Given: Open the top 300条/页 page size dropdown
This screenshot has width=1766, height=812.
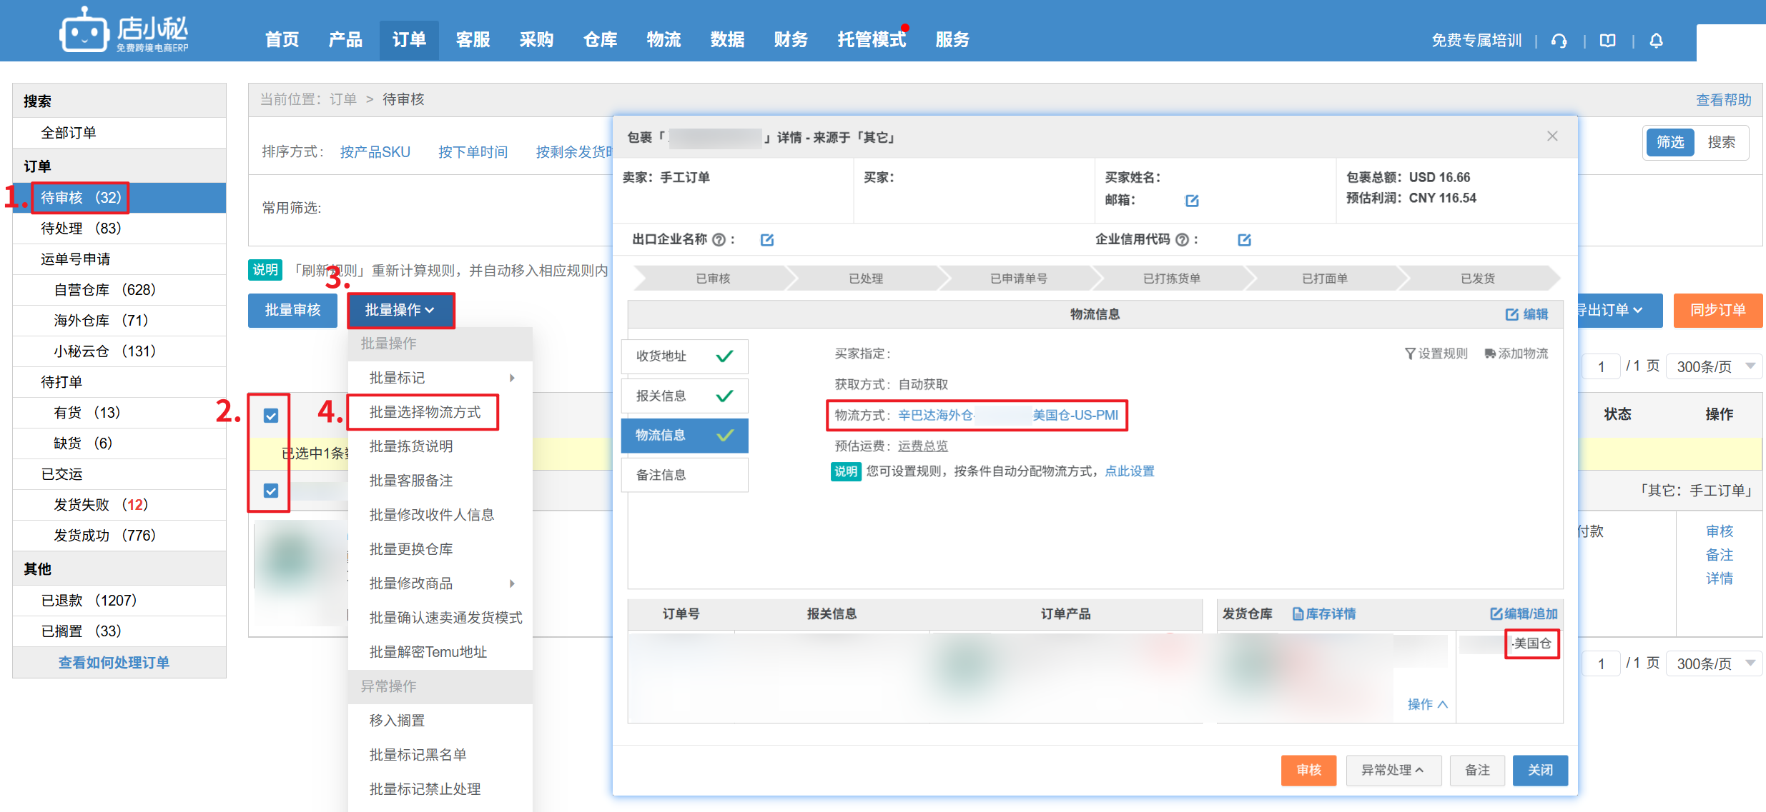Looking at the screenshot, I should pyautogui.click(x=1715, y=366).
